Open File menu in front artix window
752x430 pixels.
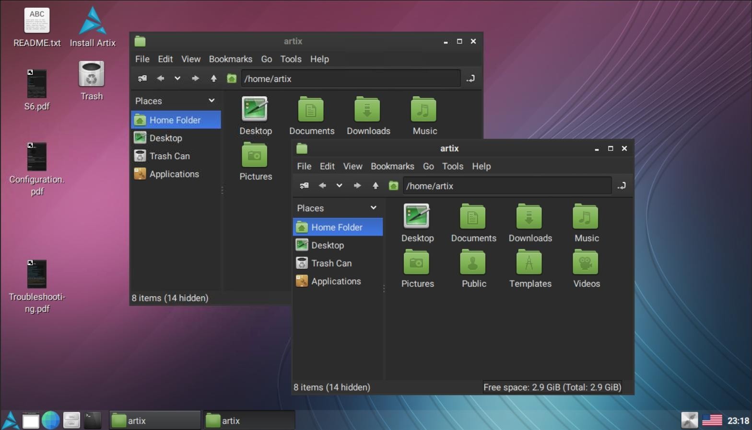tap(304, 166)
